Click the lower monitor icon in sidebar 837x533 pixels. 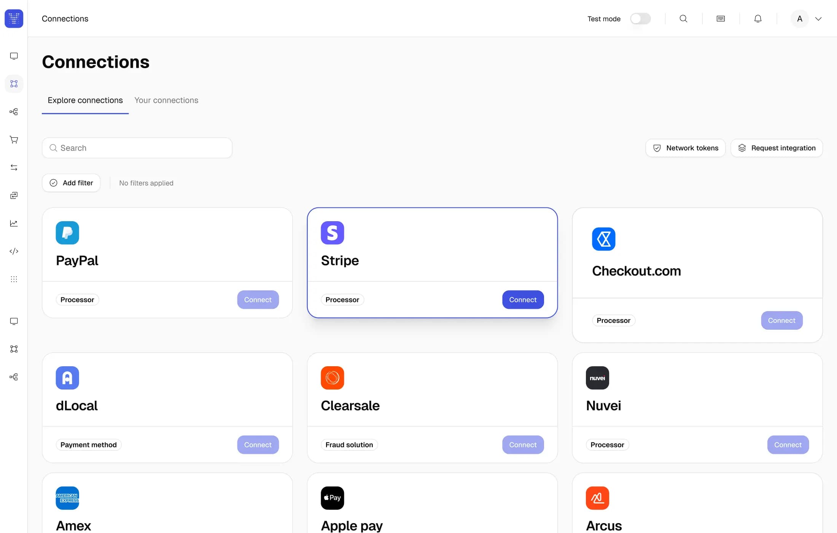14,321
